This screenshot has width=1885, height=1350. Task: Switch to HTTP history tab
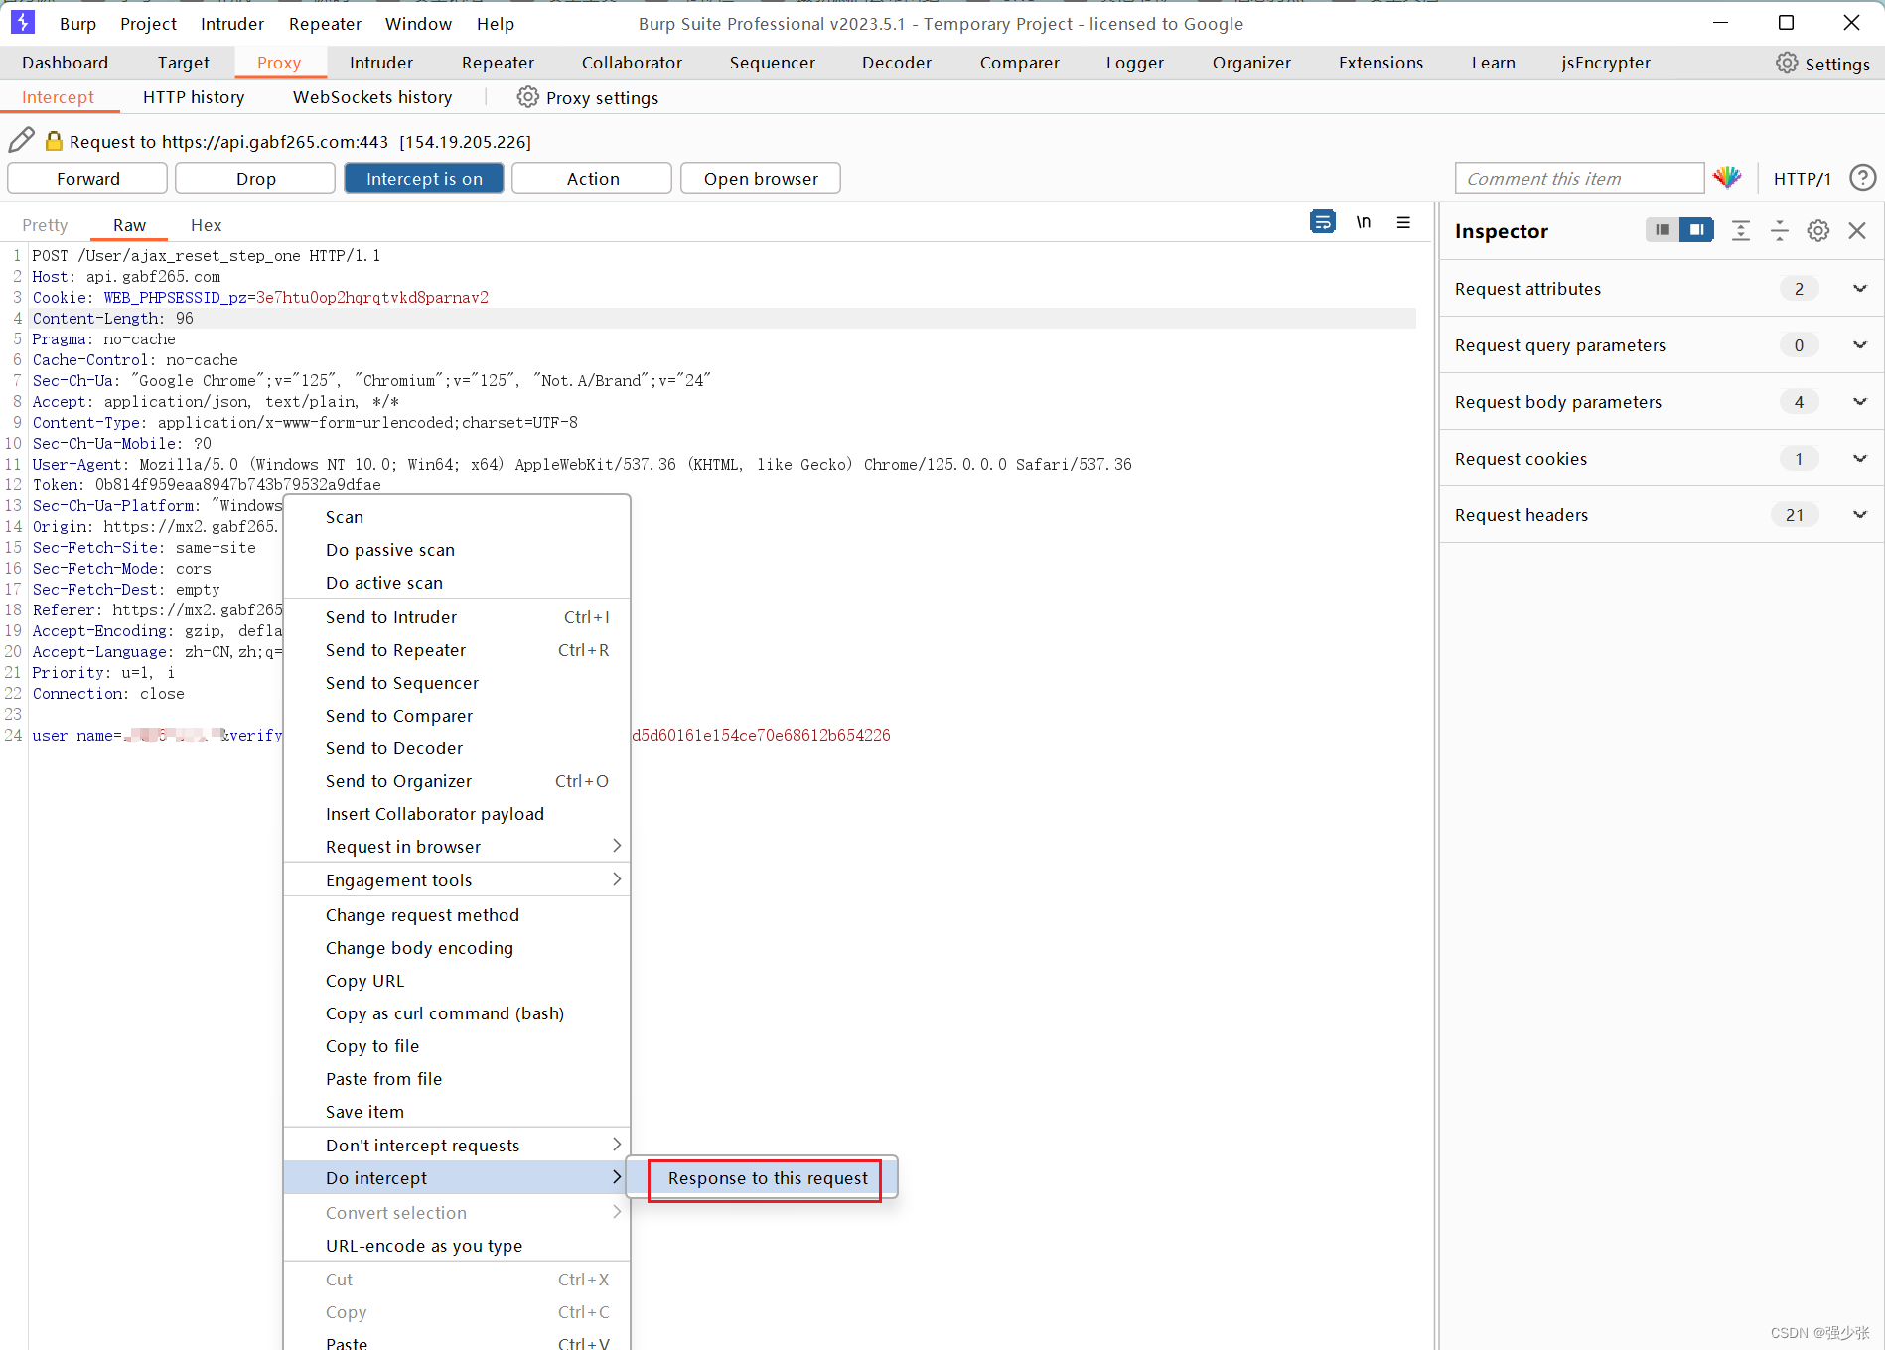[194, 97]
